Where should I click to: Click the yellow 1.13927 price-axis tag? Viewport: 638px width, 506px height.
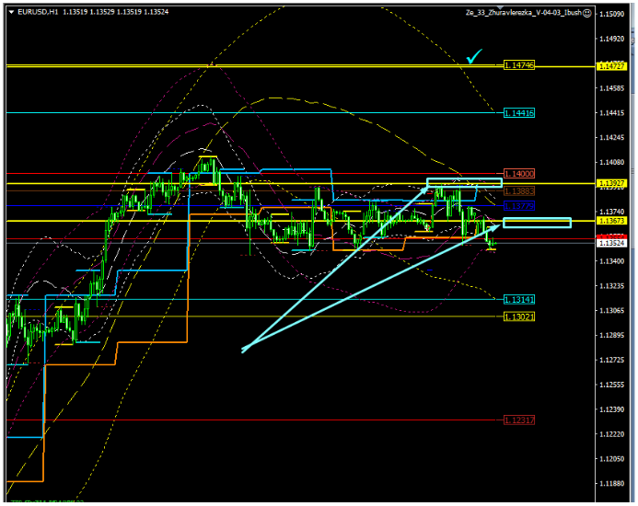coord(612,183)
